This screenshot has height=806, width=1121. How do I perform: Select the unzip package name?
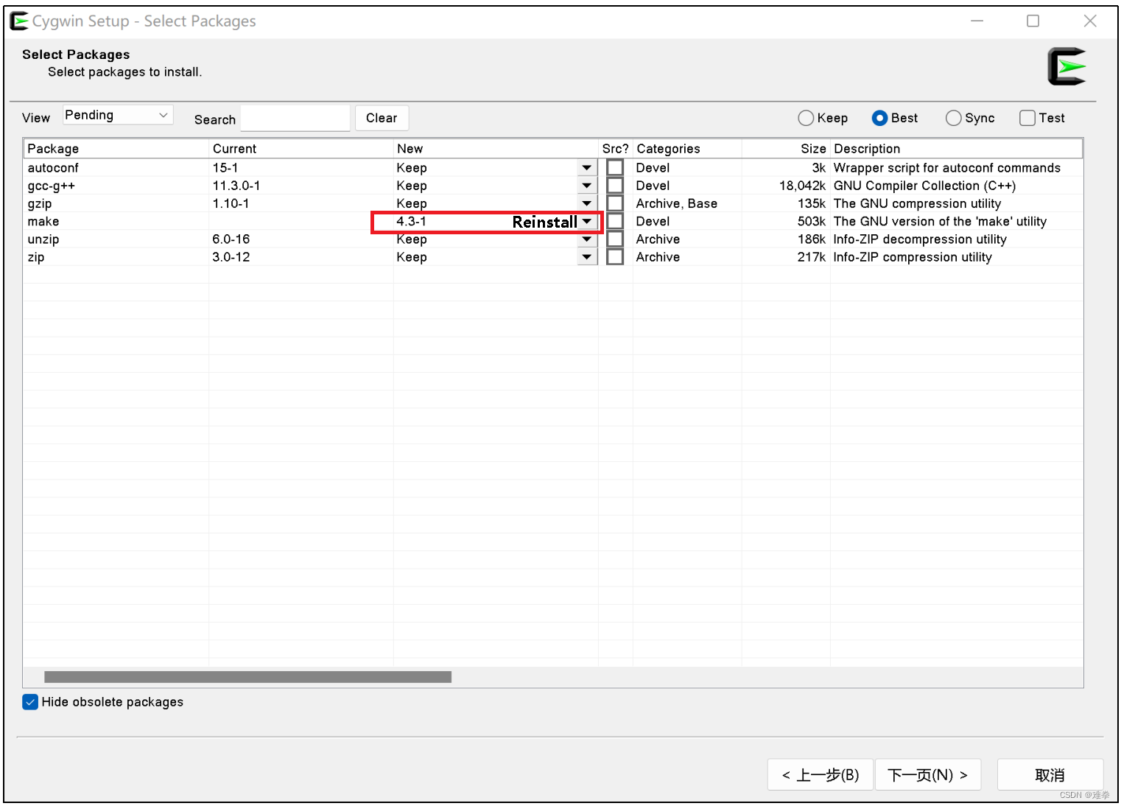point(43,239)
